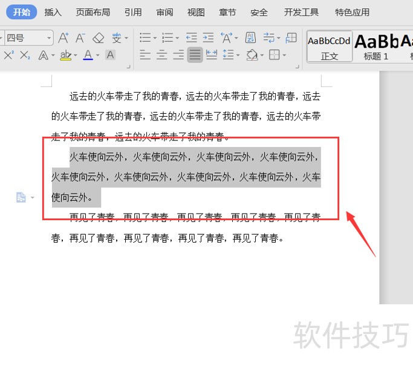
Task: Apply borders to the selected paragraph
Action: click(x=275, y=55)
